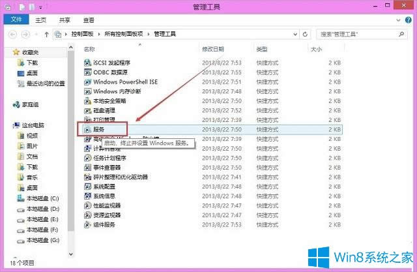
Task: Click 所有控制面板项 in the breadcrumb
Action: [124, 34]
